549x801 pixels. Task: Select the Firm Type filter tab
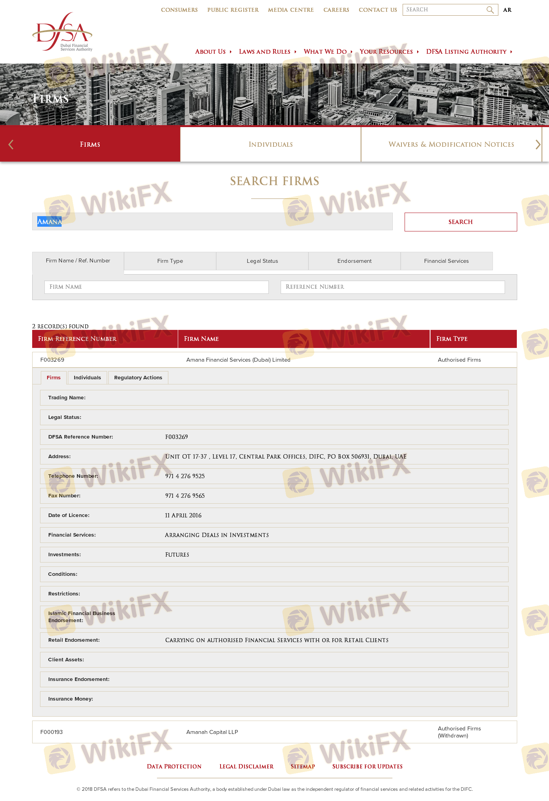point(170,261)
